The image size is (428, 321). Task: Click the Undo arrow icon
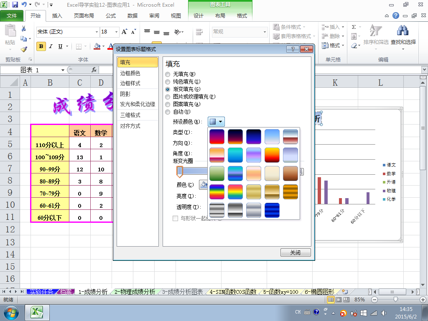click(x=24, y=5)
